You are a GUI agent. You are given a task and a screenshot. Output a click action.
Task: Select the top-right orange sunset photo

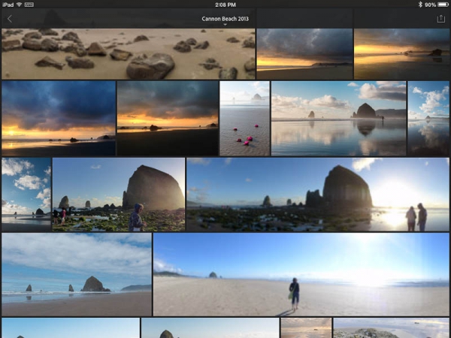[401, 54]
